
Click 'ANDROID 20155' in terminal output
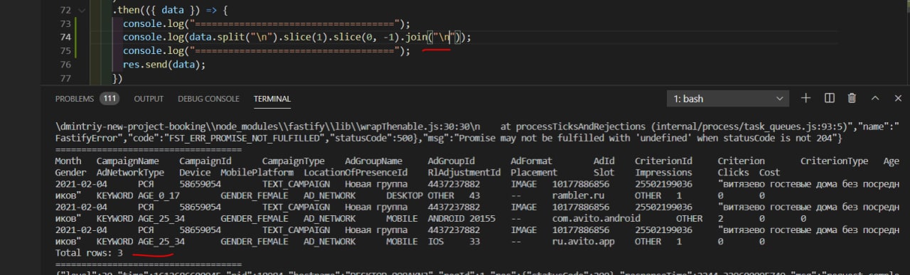pyautogui.click(x=461, y=218)
